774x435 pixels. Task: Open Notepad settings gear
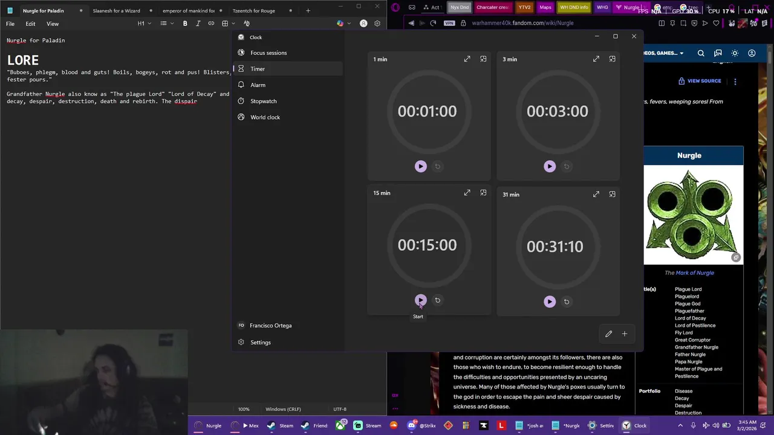pyautogui.click(x=377, y=24)
